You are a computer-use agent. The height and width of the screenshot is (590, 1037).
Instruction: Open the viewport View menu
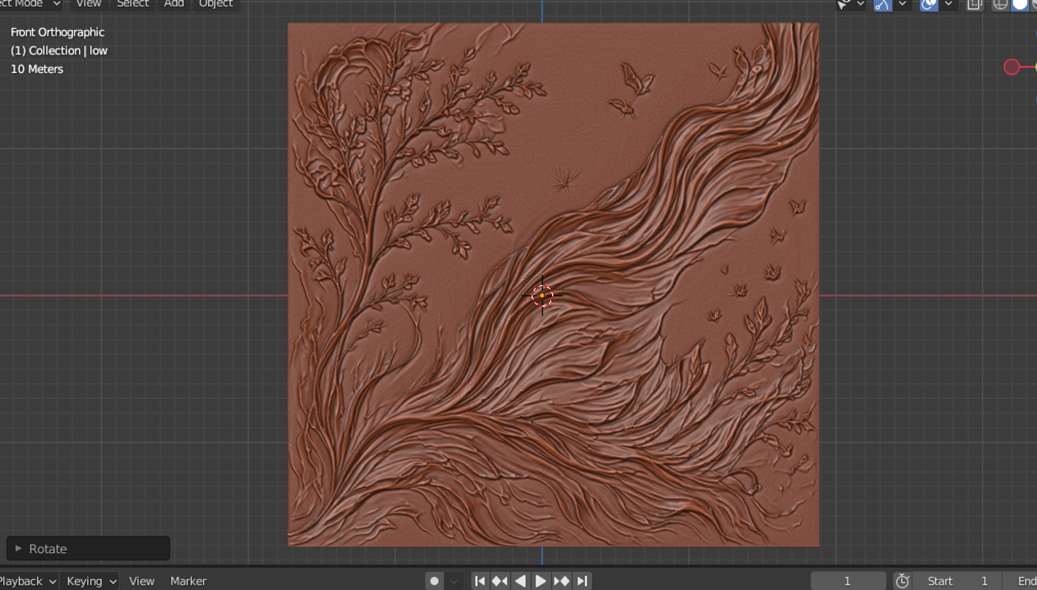88,4
